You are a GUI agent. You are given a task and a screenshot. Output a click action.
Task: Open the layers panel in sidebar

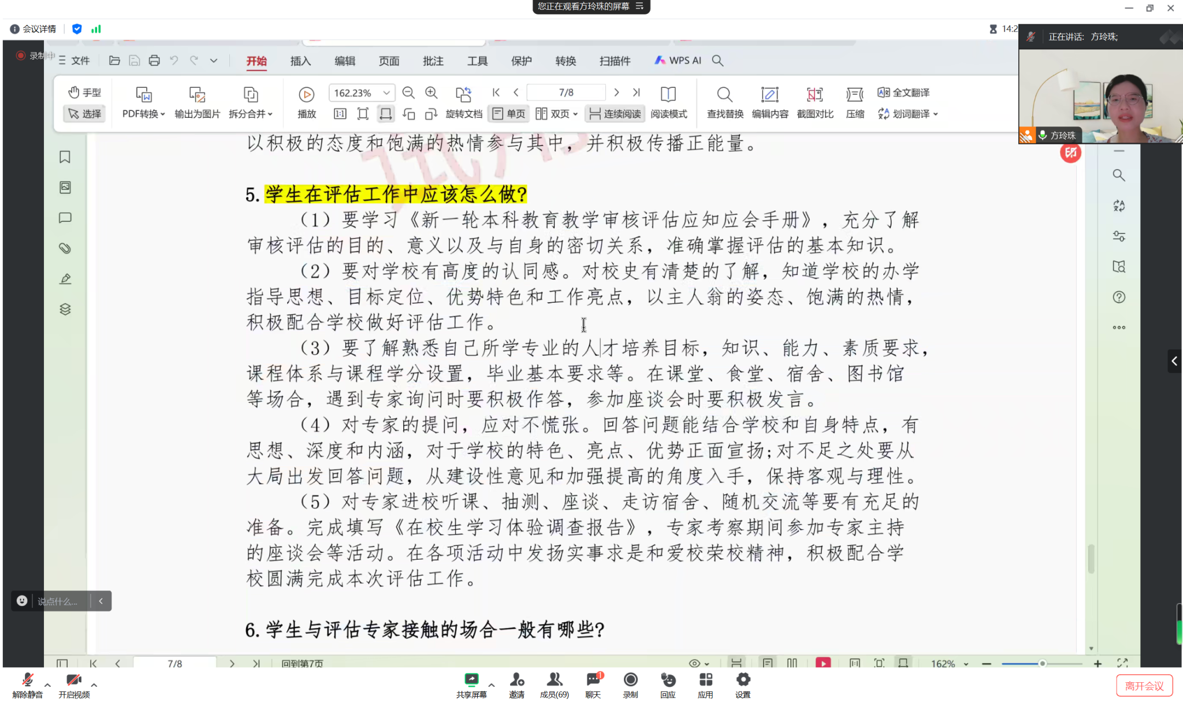[x=65, y=310]
